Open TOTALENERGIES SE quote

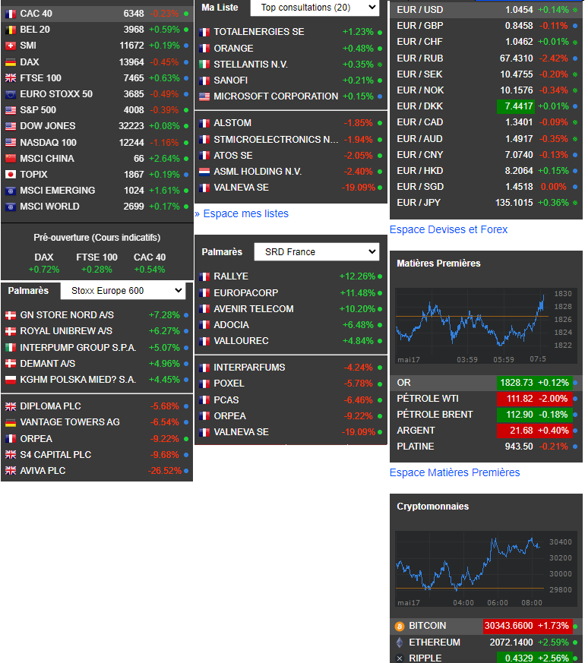259,32
